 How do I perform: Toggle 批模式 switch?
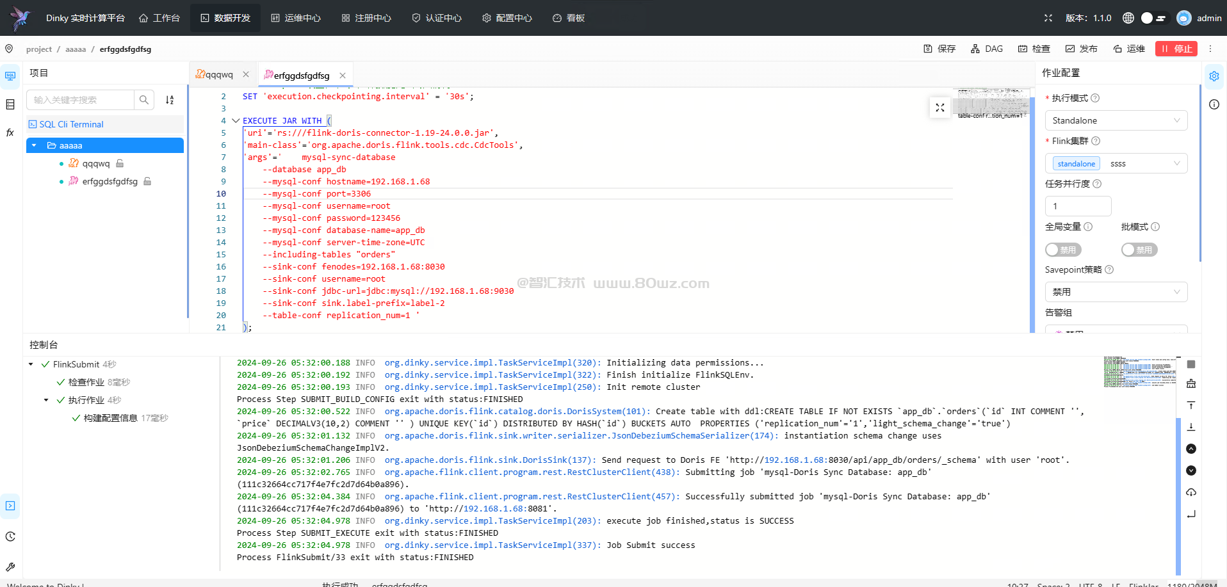tap(1139, 250)
